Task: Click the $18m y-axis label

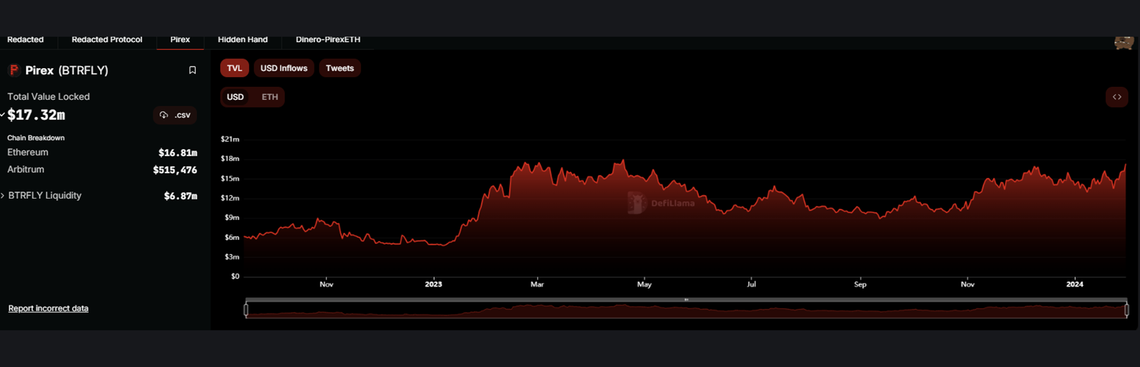Action: 230,159
